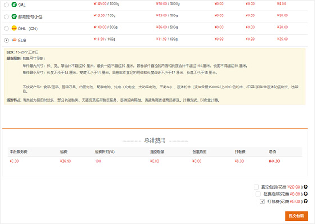Select the DHL (CN) shipping radio button
The width and height of the screenshot is (315, 224).
pos(7,28)
